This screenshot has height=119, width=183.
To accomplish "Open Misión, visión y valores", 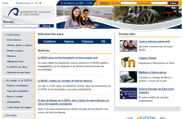I will tap(20, 45).
